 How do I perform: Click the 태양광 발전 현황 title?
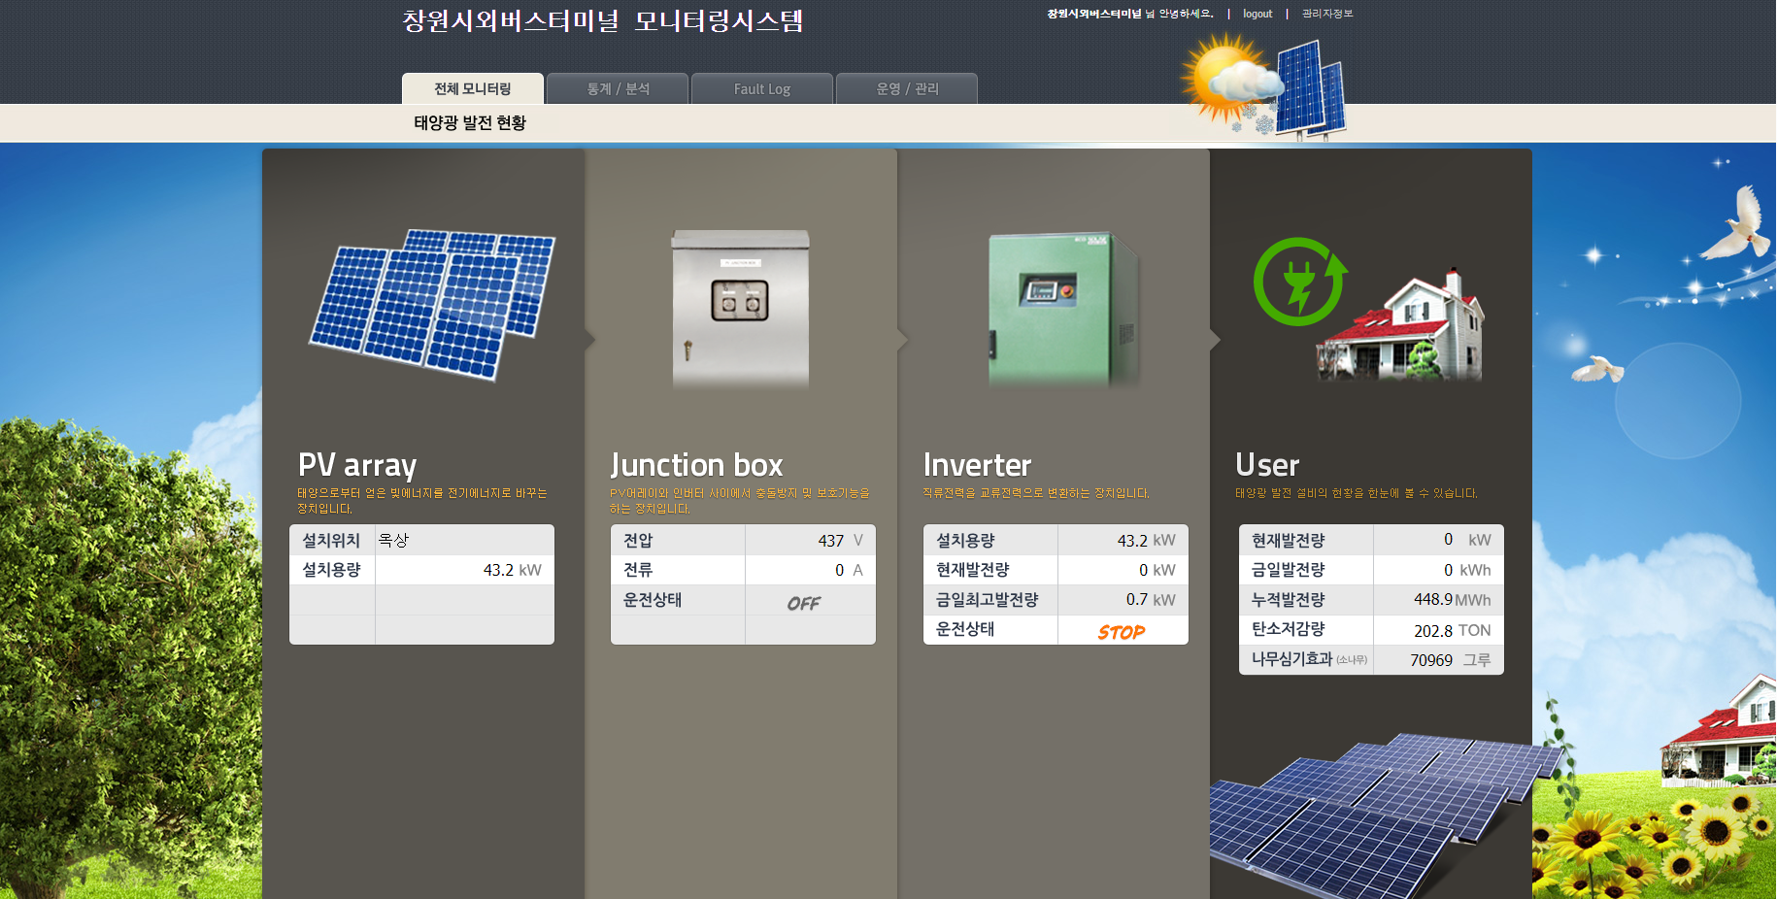pos(470,122)
